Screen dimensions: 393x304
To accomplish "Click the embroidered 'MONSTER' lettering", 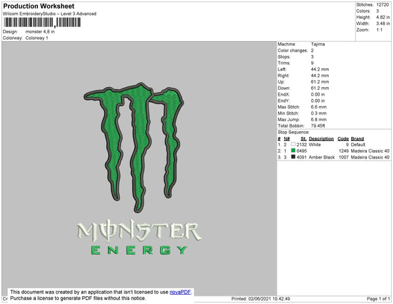I will pyautogui.click(x=139, y=231).
